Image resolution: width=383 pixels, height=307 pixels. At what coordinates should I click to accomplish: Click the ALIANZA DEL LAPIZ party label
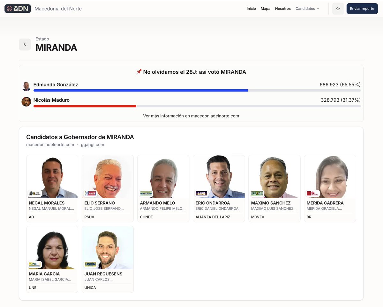coord(213,217)
